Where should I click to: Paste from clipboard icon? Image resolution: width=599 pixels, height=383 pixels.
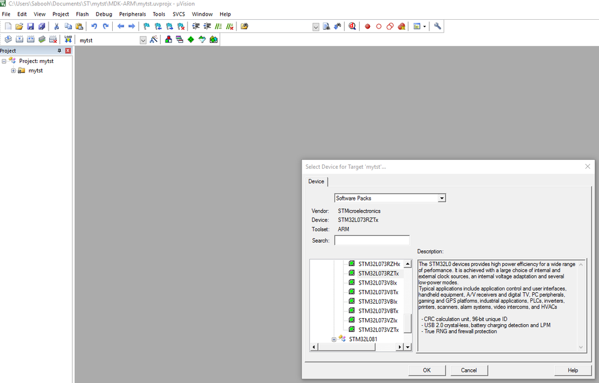79,26
